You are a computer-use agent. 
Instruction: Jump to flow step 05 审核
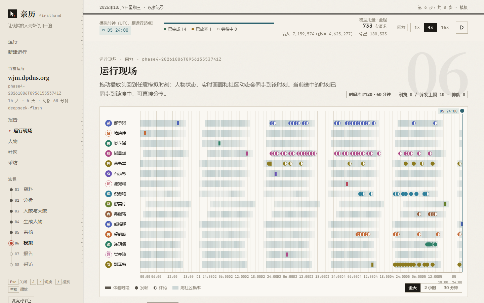click(28, 232)
